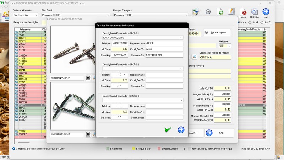Viewport: 284px width, 160px height.
Task: Click the barcode icon in top toolbar
Action: tap(208, 12)
